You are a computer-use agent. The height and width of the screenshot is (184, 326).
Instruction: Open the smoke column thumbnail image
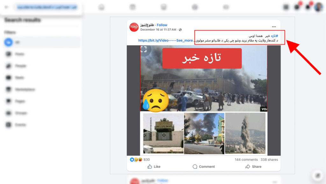[x=245, y=133]
